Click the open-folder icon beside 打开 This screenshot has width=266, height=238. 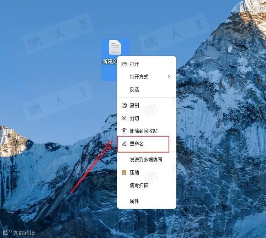pos(124,64)
